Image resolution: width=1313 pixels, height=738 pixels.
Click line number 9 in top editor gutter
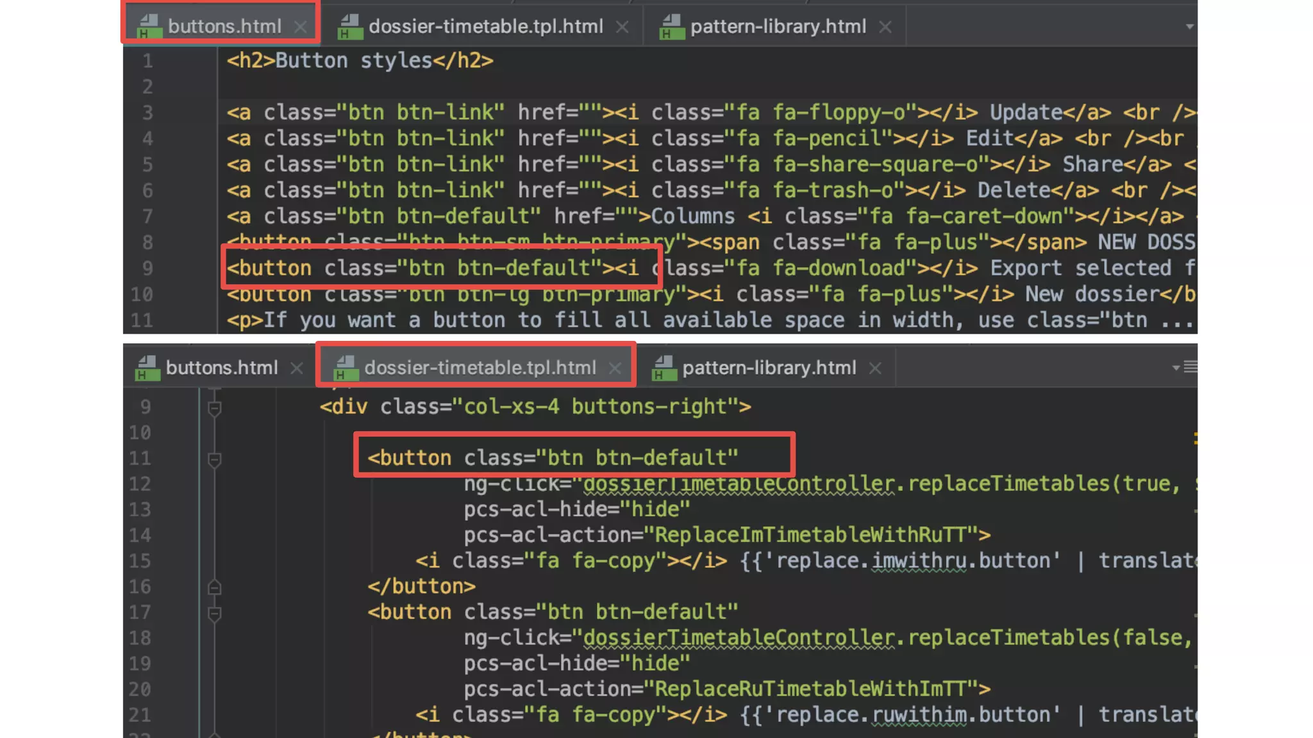point(147,268)
